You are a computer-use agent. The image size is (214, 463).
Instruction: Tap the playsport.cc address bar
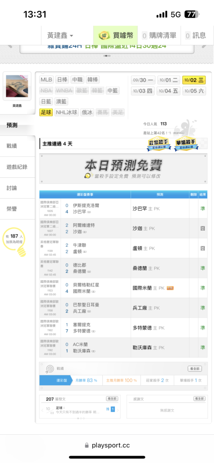point(107,445)
